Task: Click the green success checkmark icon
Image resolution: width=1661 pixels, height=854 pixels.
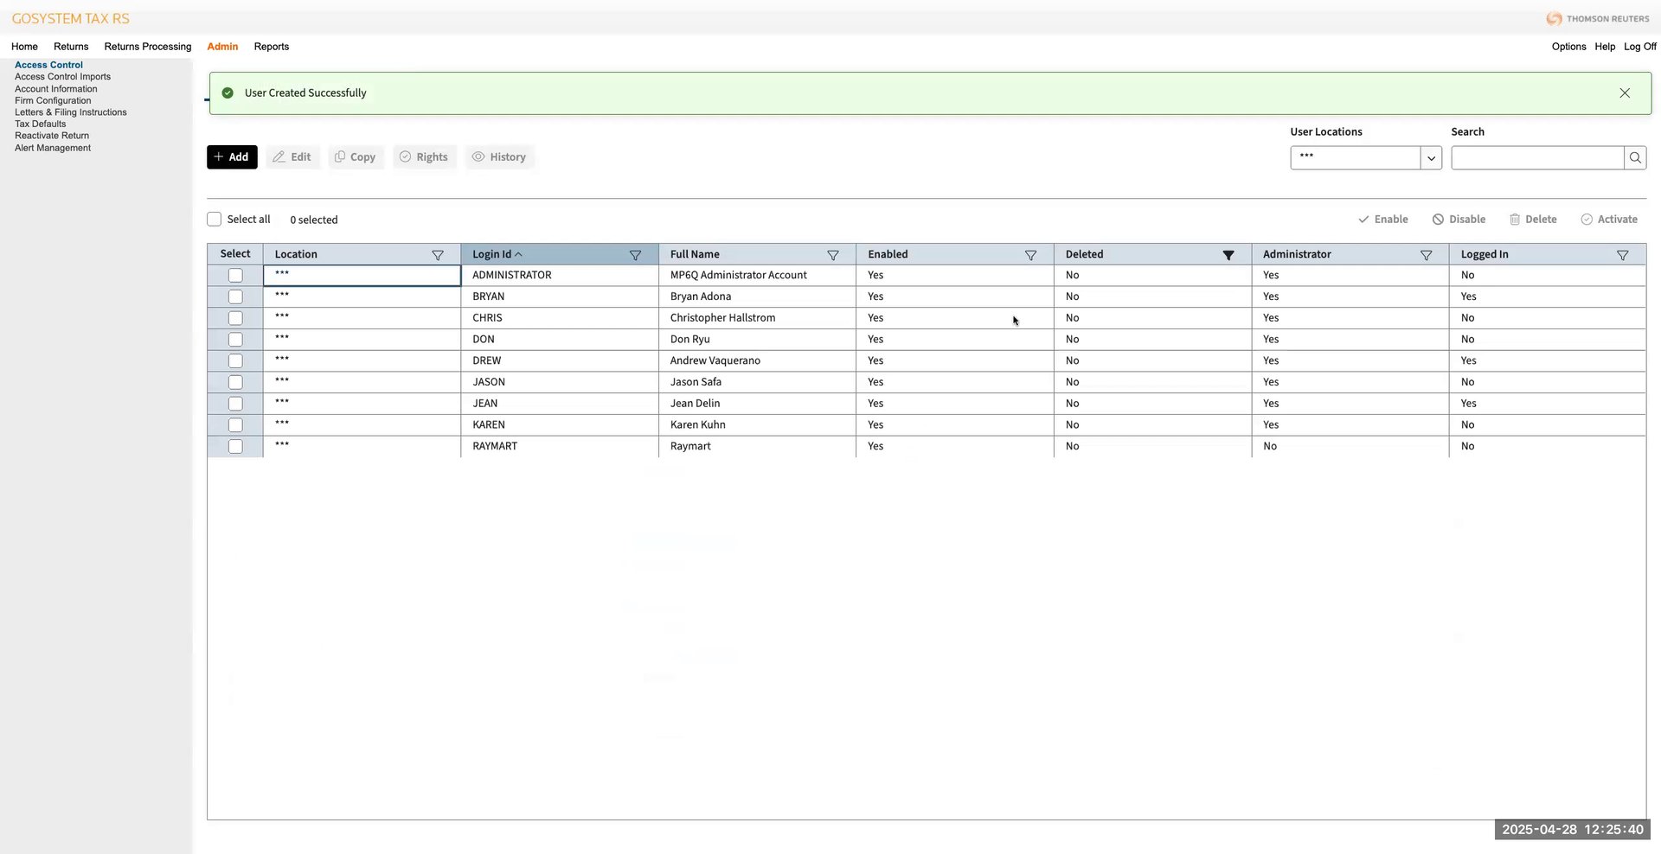Action: tap(228, 92)
